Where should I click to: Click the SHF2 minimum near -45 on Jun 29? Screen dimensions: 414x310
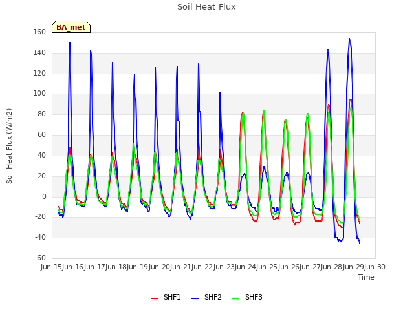(x=360, y=243)
